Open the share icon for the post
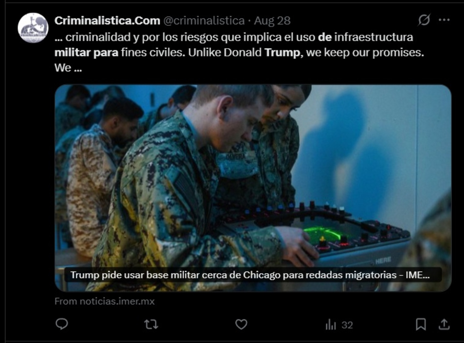The height and width of the screenshot is (343, 464). pos(444,324)
